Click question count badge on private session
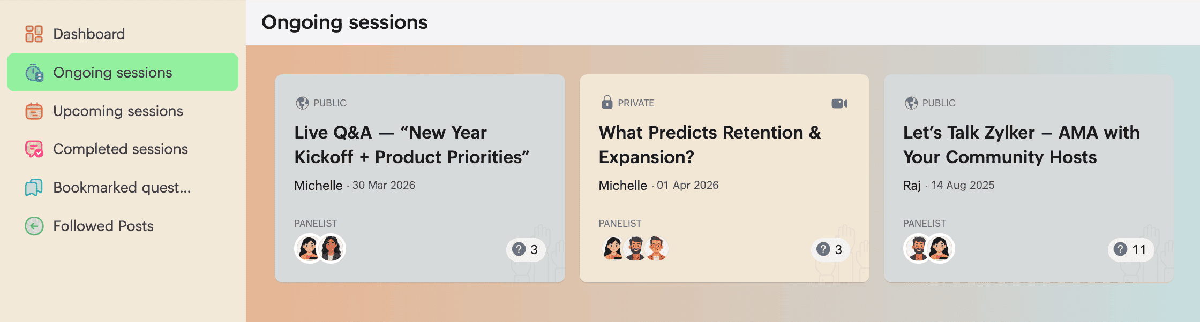 830,250
